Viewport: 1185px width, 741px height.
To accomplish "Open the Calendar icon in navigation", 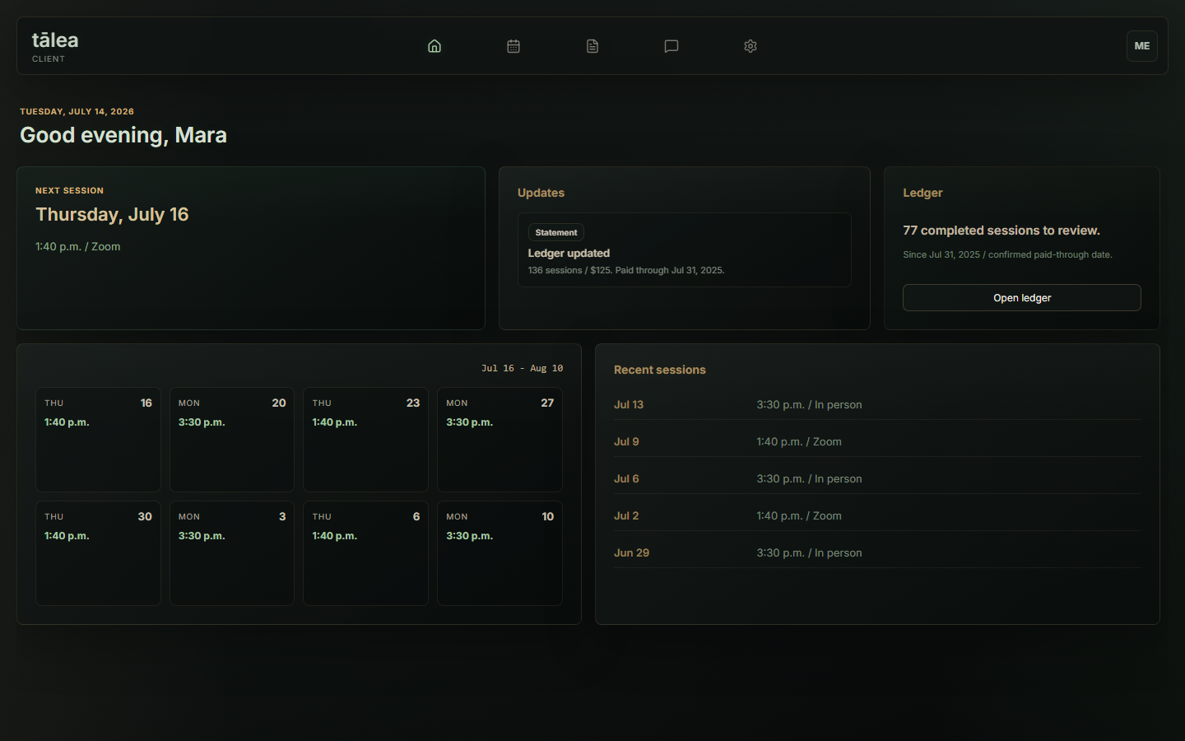I will pos(513,46).
